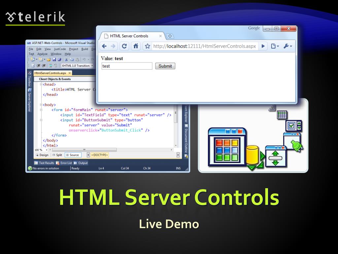Screen dimensions: 338x254
Task: Open the Test Results panel tab
Action: pos(44,163)
